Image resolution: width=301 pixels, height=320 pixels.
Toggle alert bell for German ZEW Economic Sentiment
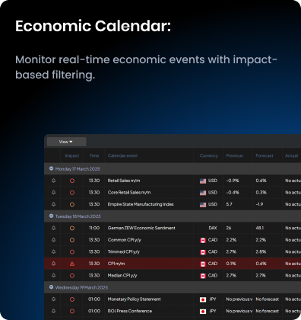point(53,228)
